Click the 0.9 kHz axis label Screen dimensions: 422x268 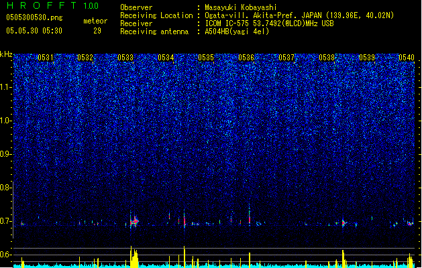(x=6, y=154)
